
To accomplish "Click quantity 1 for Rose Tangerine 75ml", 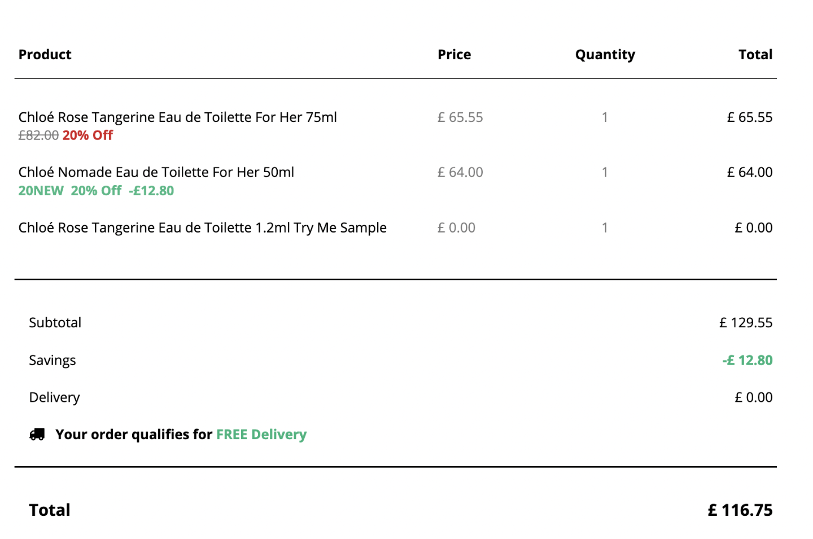I will tap(605, 117).
